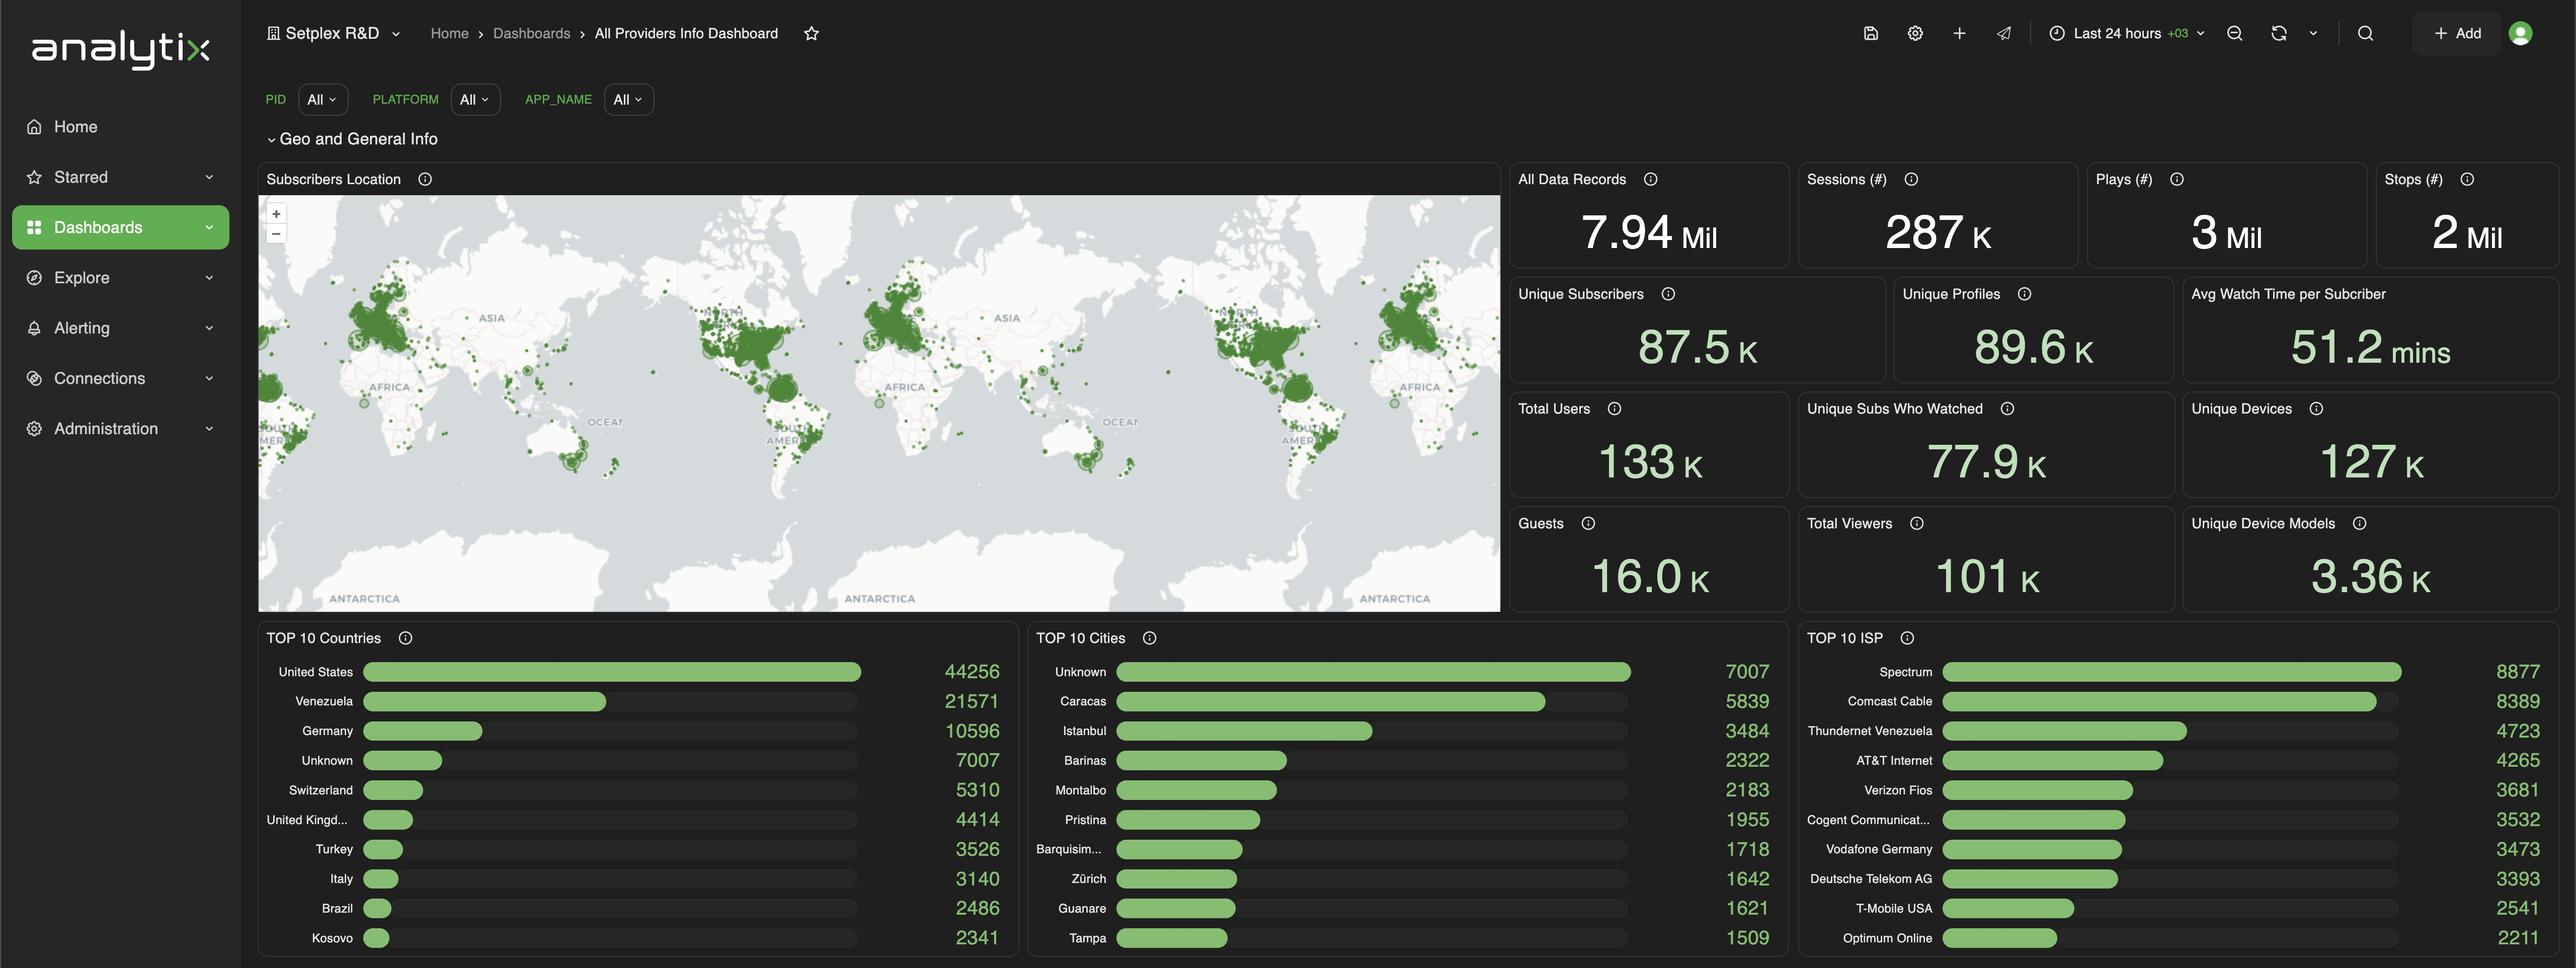Click the add panel plus icon
The width and height of the screenshot is (2576, 968).
click(x=1959, y=32)
